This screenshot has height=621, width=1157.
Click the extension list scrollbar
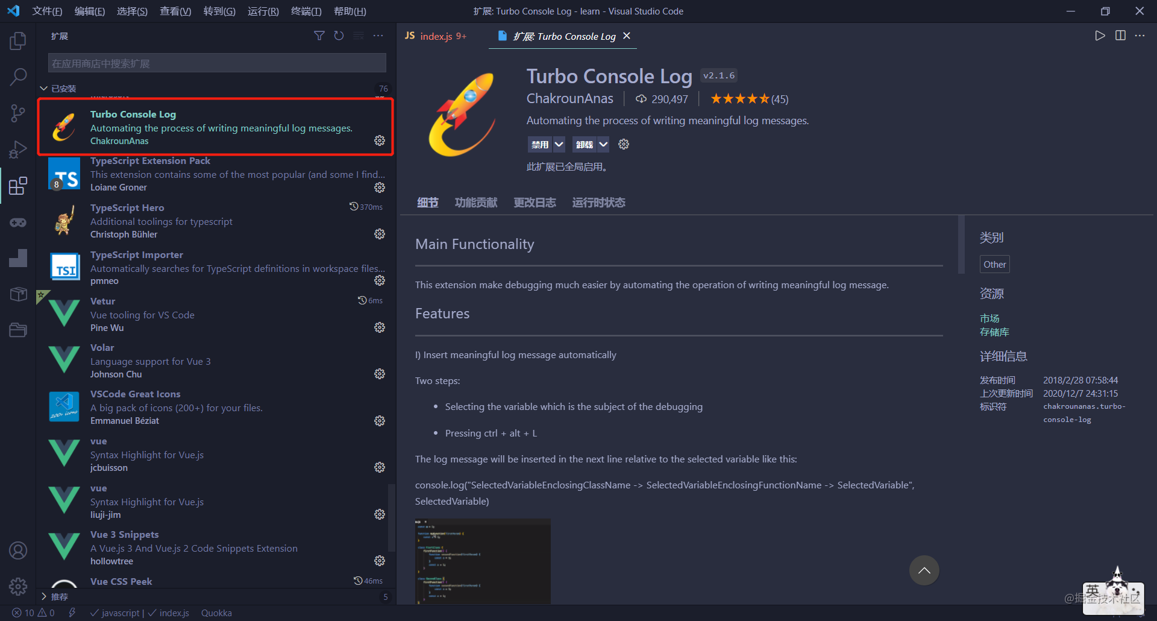pos(392,519)
